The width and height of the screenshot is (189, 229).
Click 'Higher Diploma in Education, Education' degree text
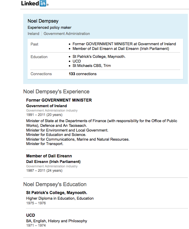(60, 198)
